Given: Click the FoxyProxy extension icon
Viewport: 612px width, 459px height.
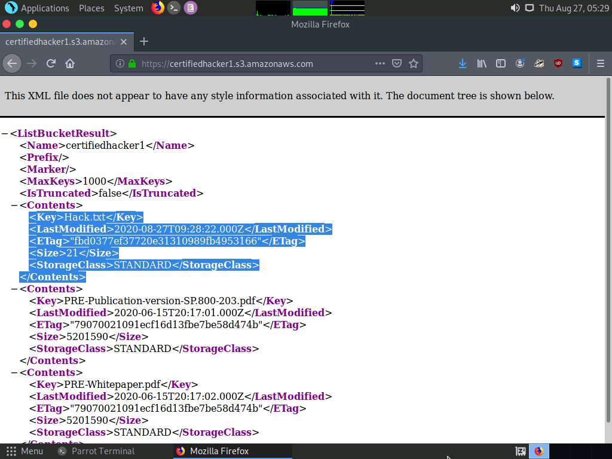Looking at the screenshot, I should [538, 63].
